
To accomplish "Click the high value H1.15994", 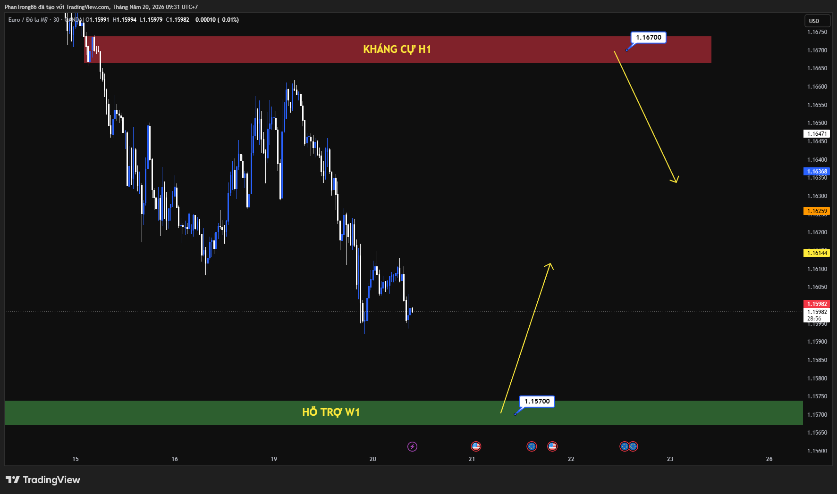I will click(x=125, y=20).
